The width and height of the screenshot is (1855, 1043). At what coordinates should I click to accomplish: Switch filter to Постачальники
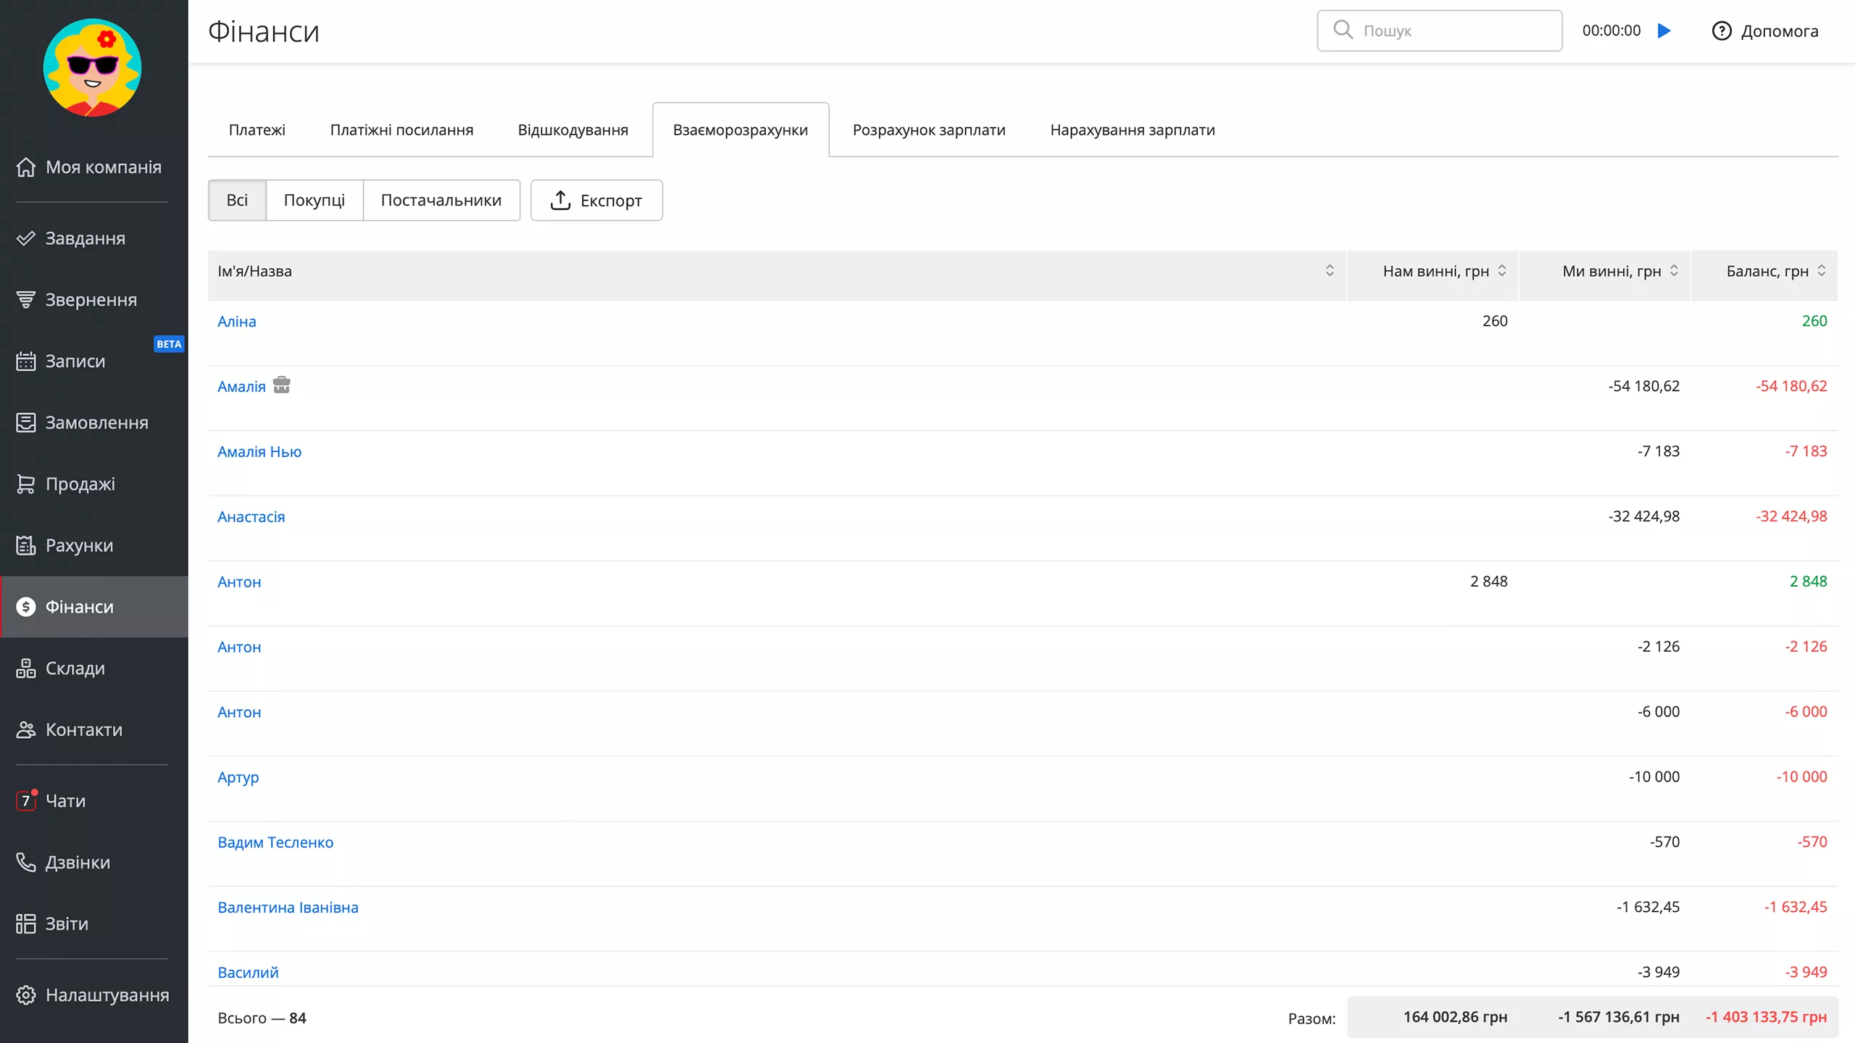441,200
